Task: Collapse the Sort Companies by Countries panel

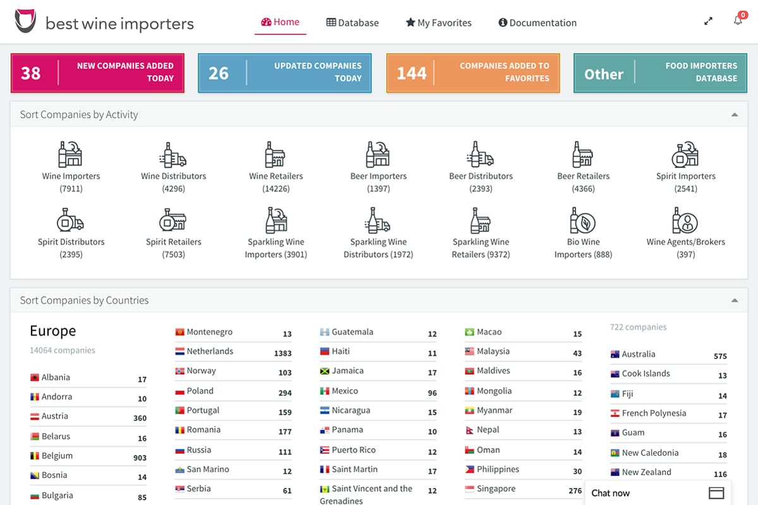Action: coord(734,300)
